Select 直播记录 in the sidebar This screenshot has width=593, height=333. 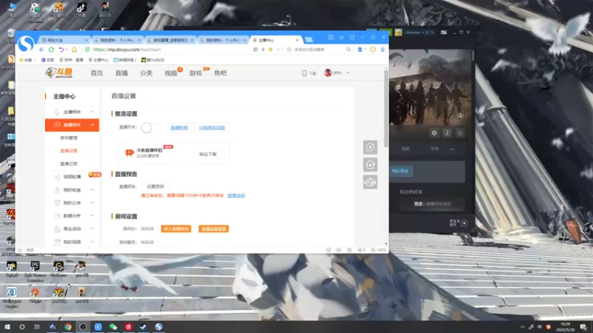pos(69,164)
